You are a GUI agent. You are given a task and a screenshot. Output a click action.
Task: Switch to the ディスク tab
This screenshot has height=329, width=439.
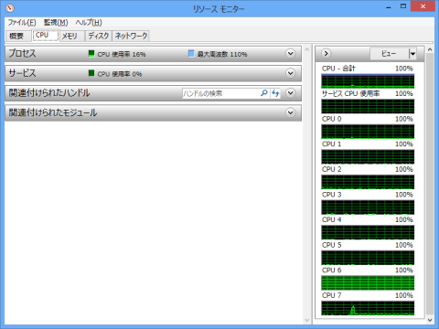click(x=99, y=36)
